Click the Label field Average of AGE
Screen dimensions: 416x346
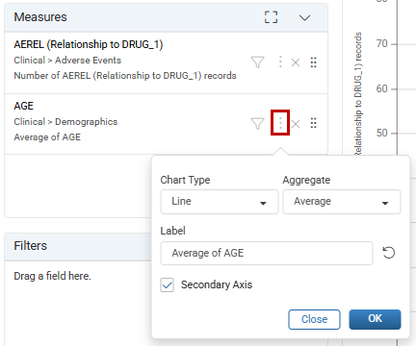coord(267,253)
